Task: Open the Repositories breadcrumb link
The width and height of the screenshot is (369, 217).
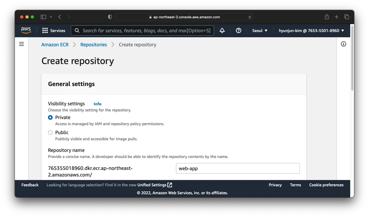Action: point(94,44)
